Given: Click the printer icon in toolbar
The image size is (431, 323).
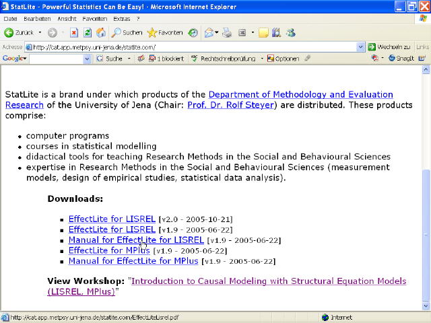Looking at the screenshot, I should (227, 32).
